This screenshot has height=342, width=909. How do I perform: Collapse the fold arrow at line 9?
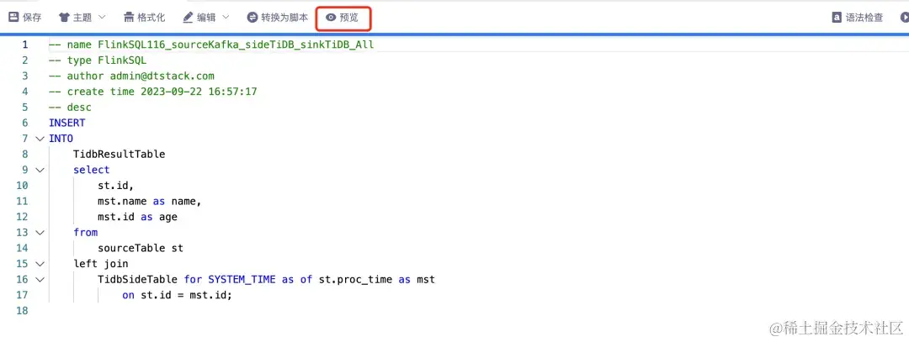pyautogui.click(x=40, y=170)
